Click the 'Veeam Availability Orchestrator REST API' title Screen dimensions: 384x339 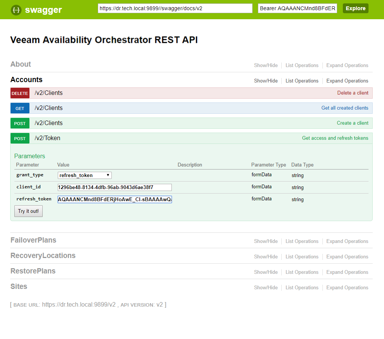point(104,40)
